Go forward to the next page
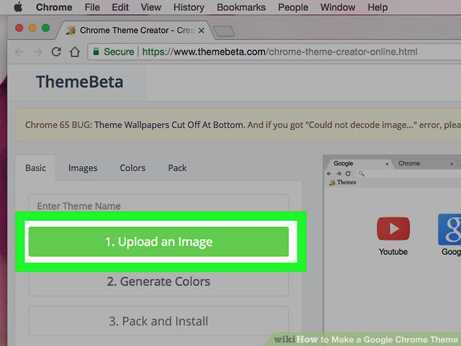The width and height of the screenshot is (461, 346). 37,52
